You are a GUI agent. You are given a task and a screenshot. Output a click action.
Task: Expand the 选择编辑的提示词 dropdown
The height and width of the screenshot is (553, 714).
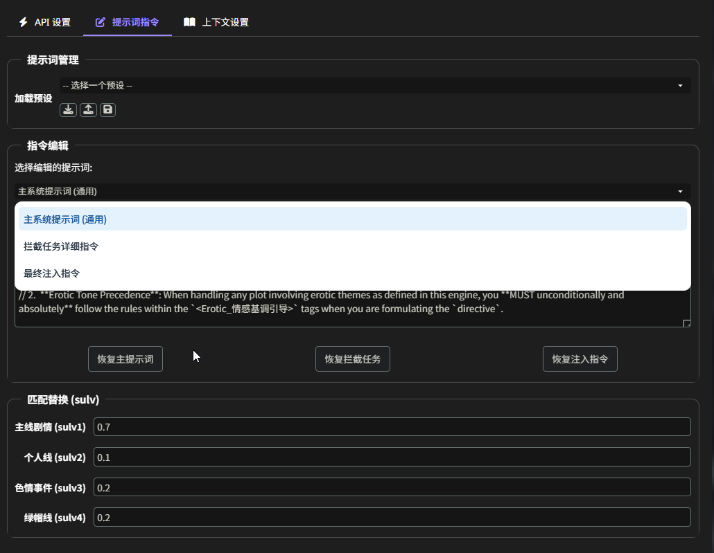pyautogui.click(x=352, y=192)
